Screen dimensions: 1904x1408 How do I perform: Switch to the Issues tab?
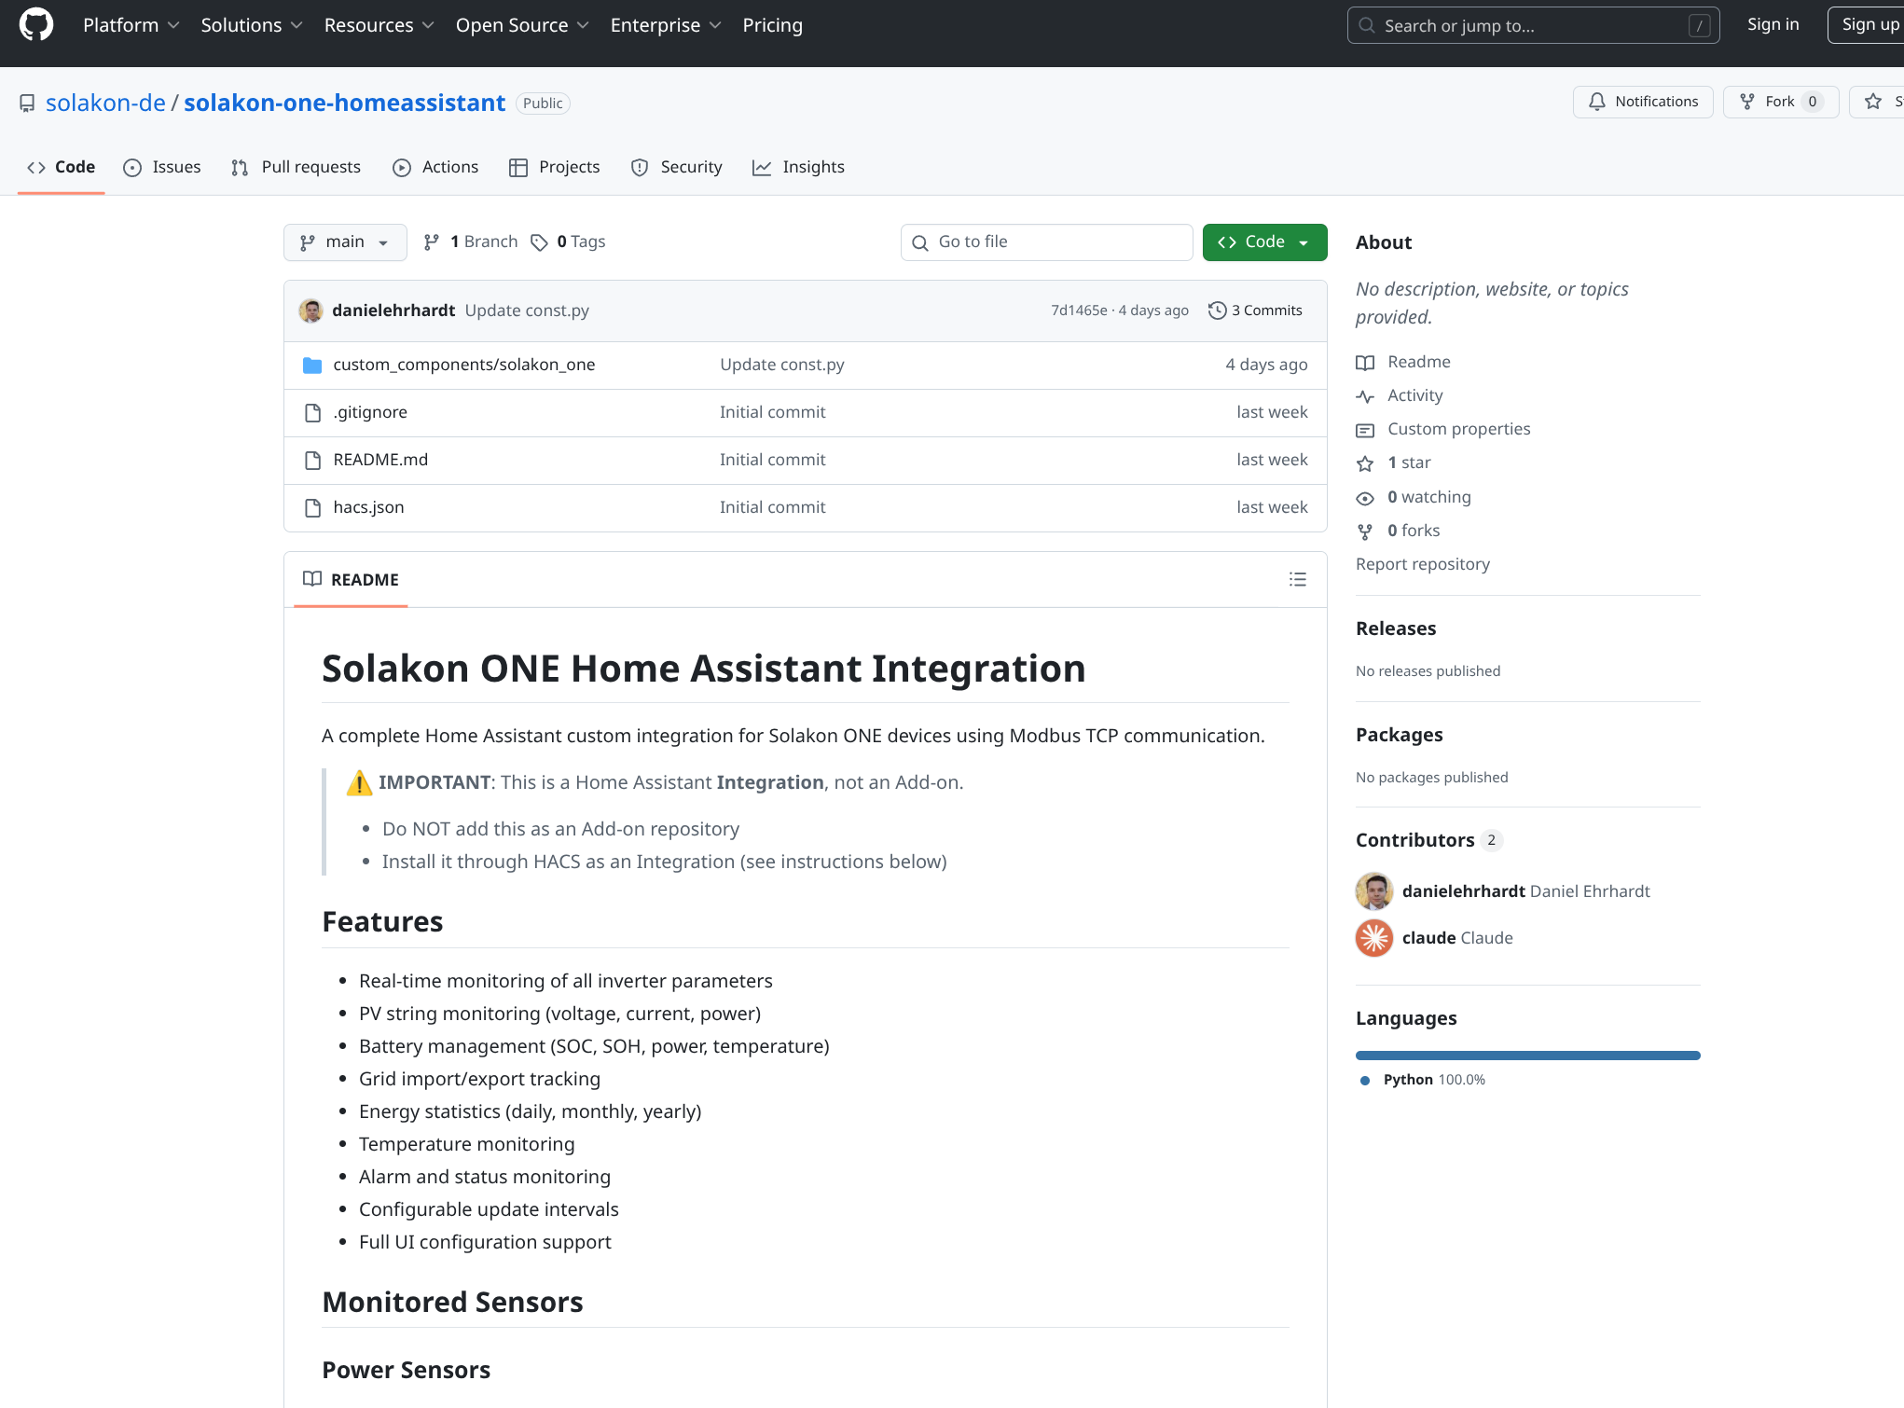pos(162,167)
